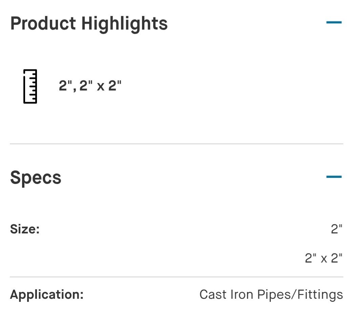Click the x in the highlights 2" x 2"
This screenshot has width=354, height=335.
101,86
